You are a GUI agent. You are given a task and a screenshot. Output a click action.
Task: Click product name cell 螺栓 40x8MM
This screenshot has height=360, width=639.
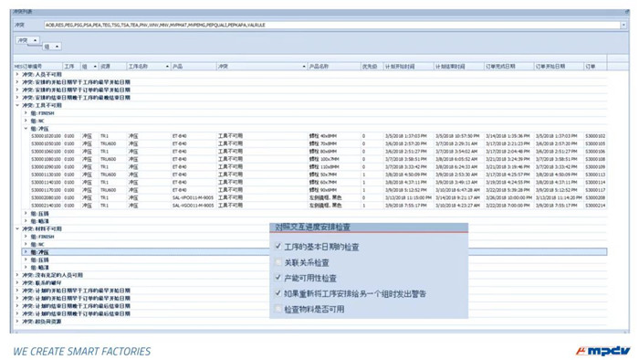click(x=334, y=136)
